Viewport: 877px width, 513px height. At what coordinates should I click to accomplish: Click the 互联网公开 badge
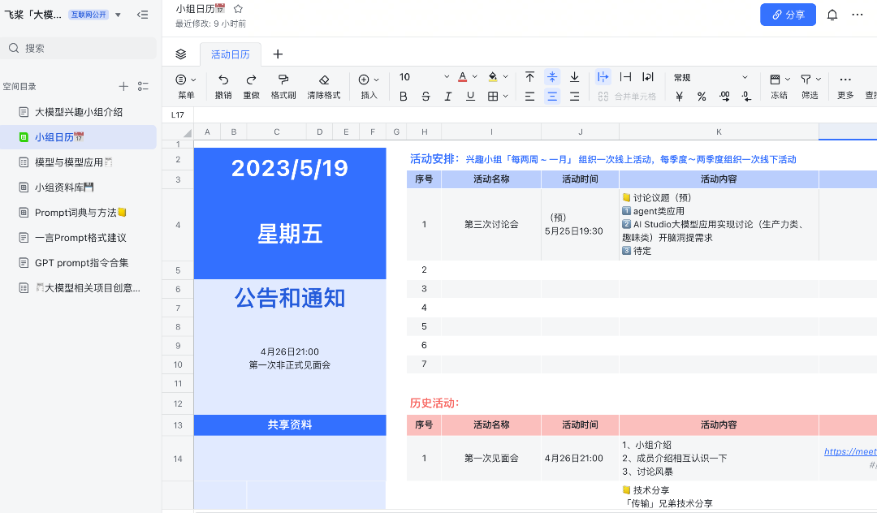click(89, 15)
